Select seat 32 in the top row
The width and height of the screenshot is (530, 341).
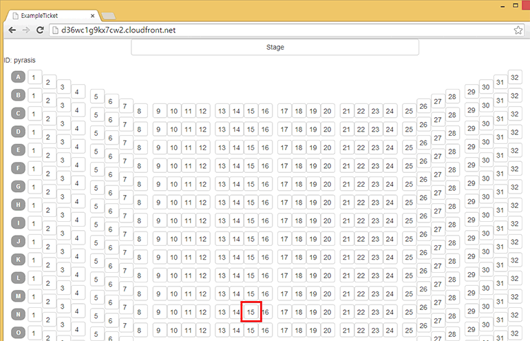(x=515, y=77)
